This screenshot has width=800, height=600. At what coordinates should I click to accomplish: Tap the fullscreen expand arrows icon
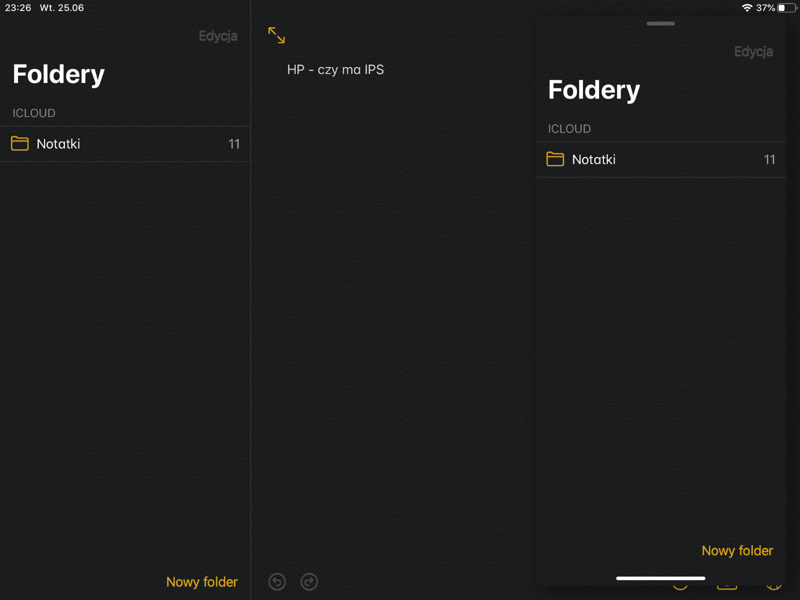coord(276,35)
